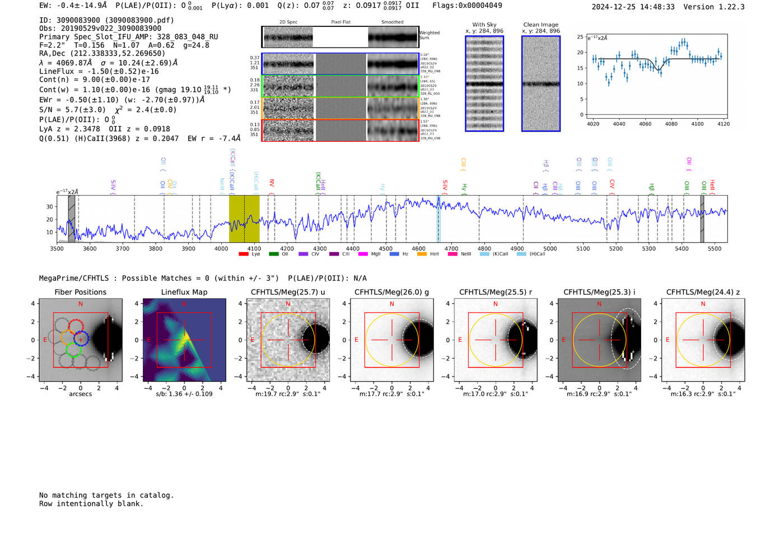
Task: Click the Pixel Flat column header
Action: coord(340,22)
